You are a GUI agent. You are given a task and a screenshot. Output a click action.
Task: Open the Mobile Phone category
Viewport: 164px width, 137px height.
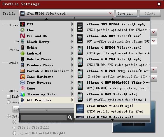[47, 59]
